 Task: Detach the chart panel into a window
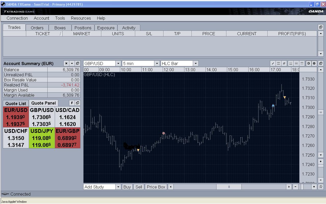(321, 63)
